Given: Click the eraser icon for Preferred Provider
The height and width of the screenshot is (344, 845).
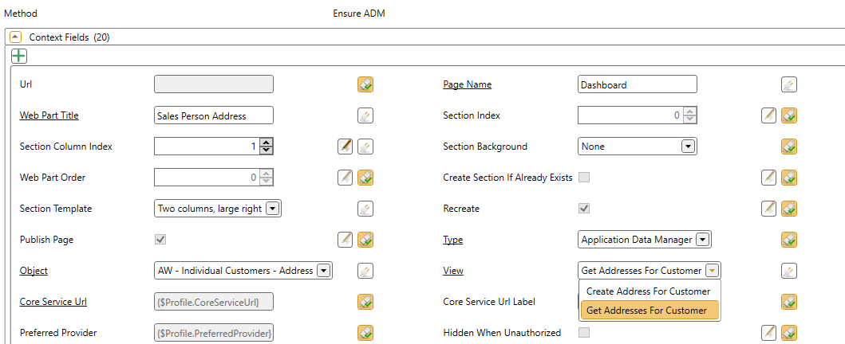Looking at the screenshot, I should [x=365, y=333].
